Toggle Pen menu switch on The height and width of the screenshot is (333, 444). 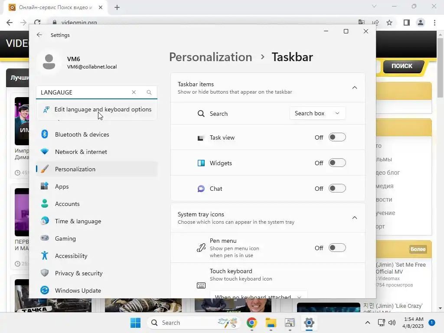(337, 248)
